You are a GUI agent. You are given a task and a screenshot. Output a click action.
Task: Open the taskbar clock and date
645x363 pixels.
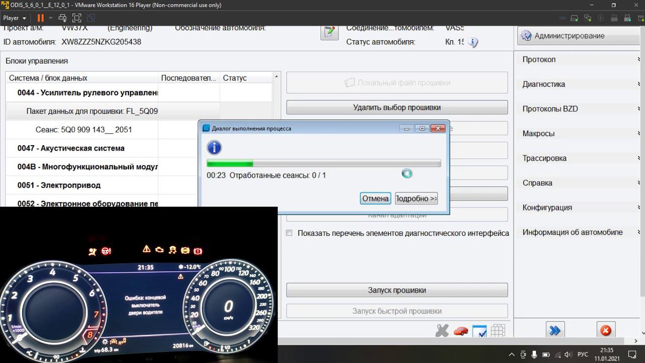(607, 354)
